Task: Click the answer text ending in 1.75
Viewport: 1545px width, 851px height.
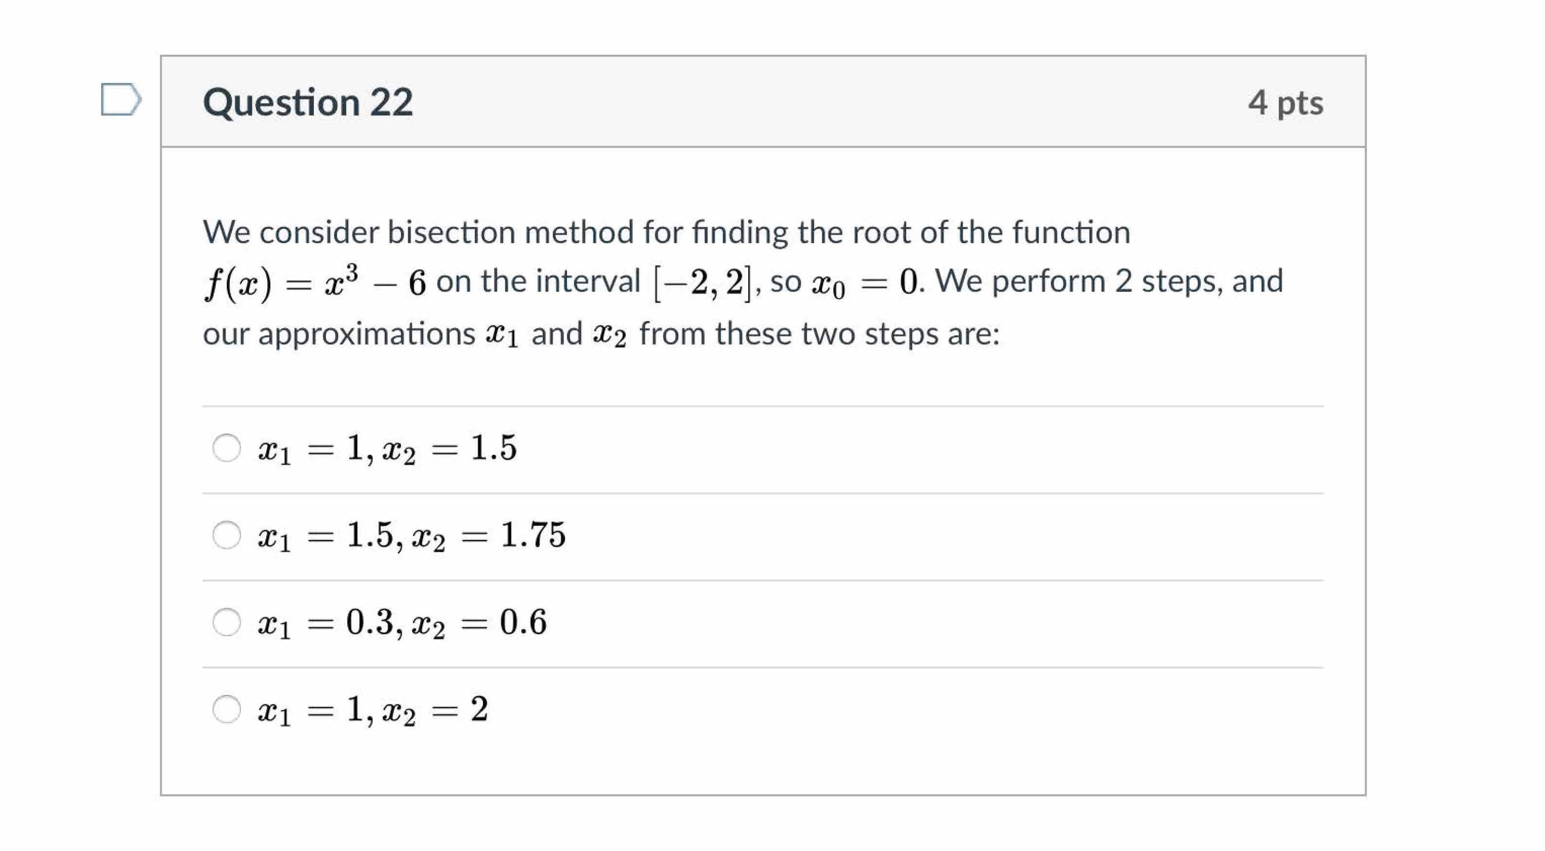Action: pos(412,535)
